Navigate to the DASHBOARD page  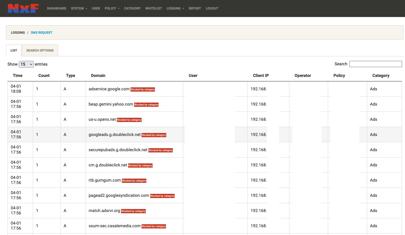point(57,8)
